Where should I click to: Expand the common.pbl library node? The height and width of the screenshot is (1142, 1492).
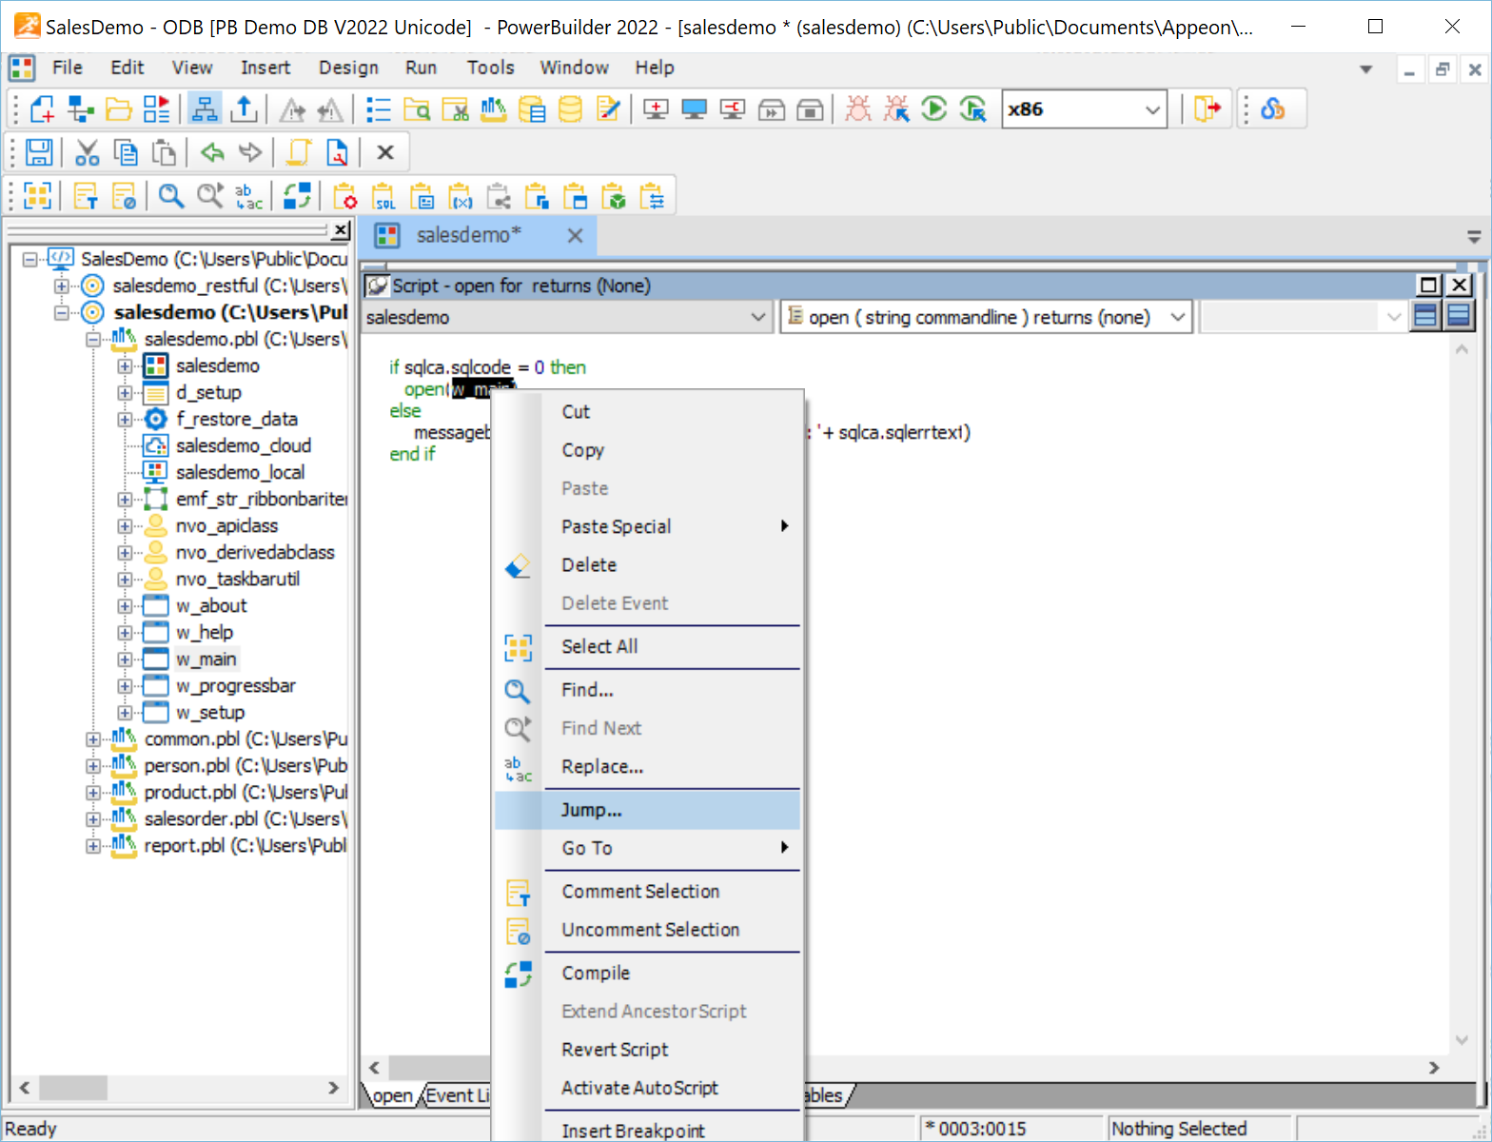point(92,738)
